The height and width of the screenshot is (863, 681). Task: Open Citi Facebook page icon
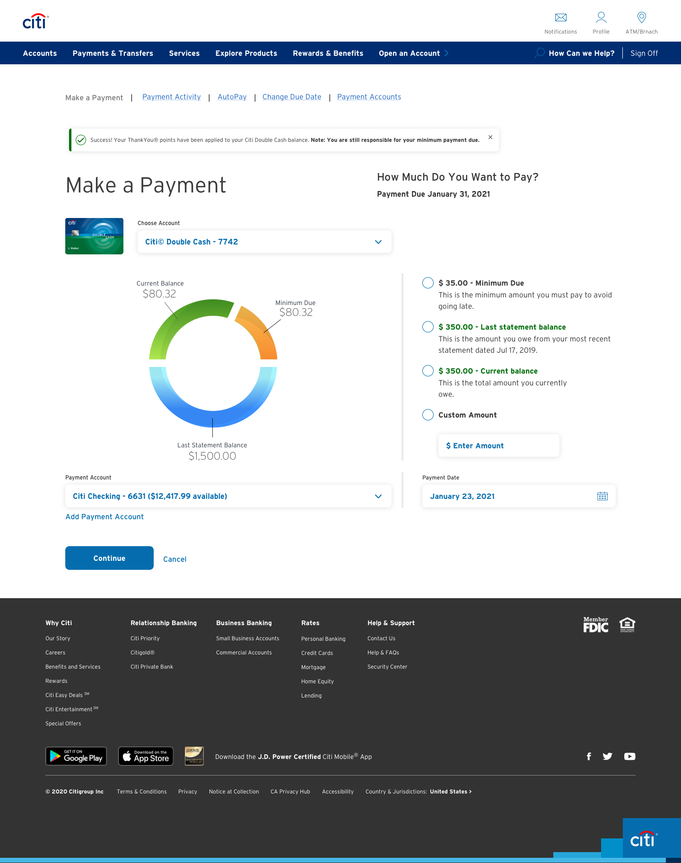point(589,756)
